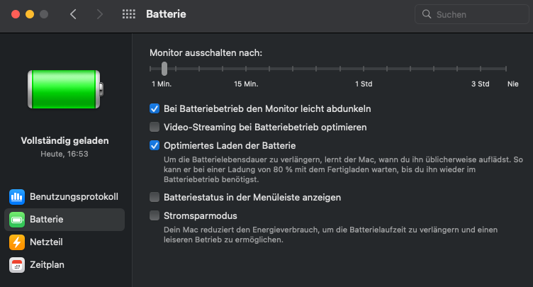Click the Benutzungsprotokoll bar chart icon
This screenshot has width=533, height=287.
[x=17, y=196]
